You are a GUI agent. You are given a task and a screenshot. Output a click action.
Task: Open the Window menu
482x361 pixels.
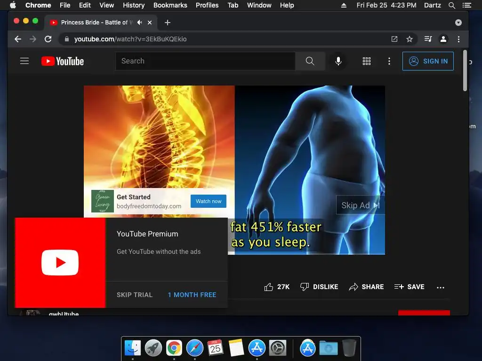(x=259, y=5)
